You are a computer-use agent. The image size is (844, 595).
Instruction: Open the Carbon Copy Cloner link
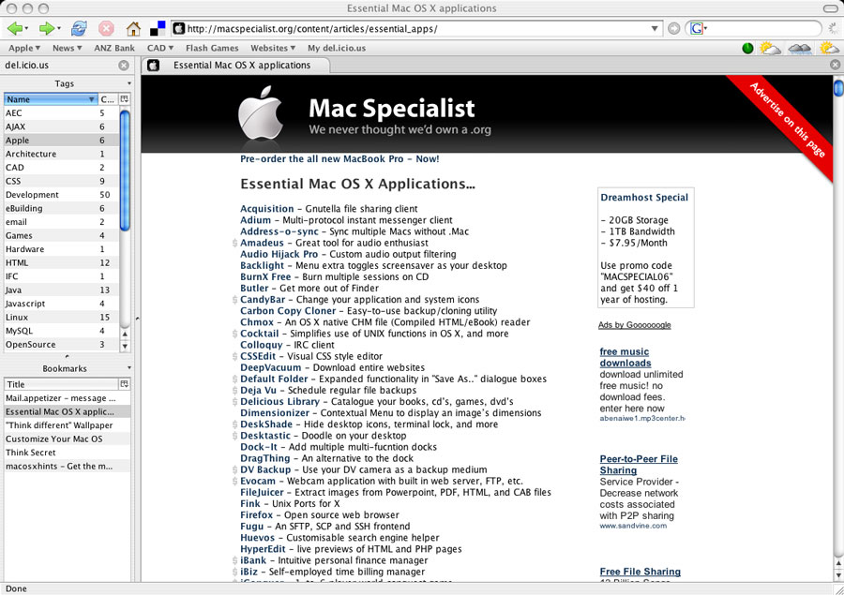coord(288,311)
